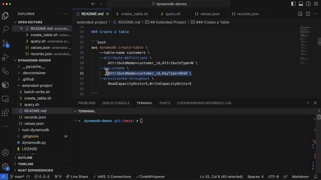Image resolution: width=321 pixels, height=180 pixels.
Task: Toggle primary sidebar layout icon
Action: tap(293, 4)
